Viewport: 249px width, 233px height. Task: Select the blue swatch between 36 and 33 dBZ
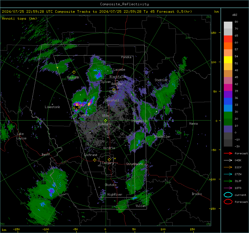tap(228, 101)
